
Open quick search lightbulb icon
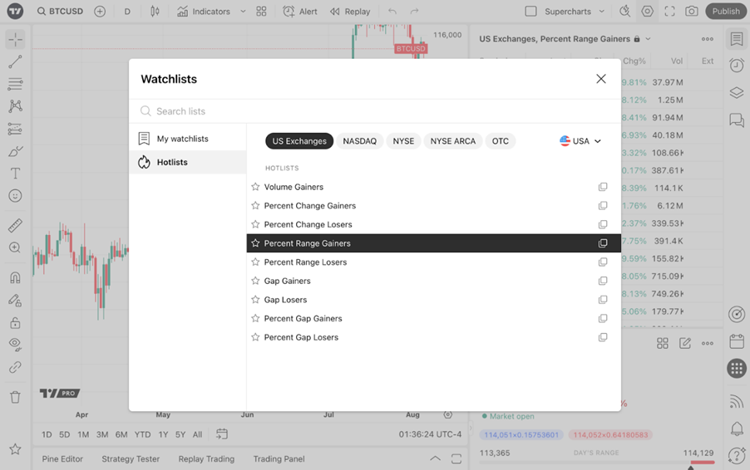(x=624, y=12)
